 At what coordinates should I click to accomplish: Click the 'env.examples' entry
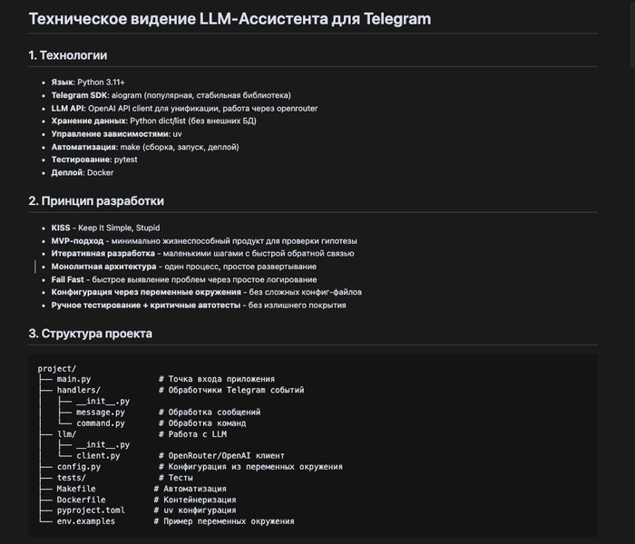[85, 521]
